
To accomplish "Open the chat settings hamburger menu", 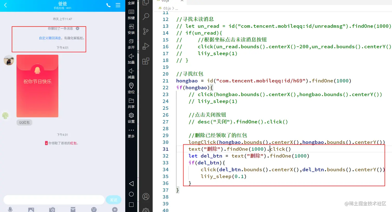I will tap(118, 5).
